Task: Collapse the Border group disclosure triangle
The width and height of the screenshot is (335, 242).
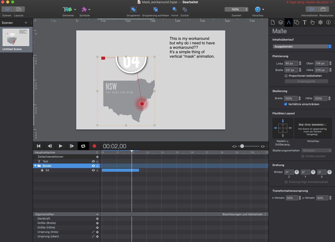Action: pos(35,166)
